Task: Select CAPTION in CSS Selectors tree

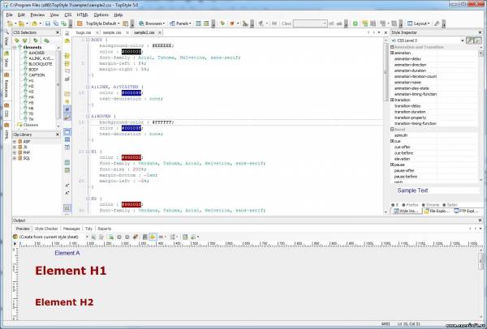Action: coord(37,75)
